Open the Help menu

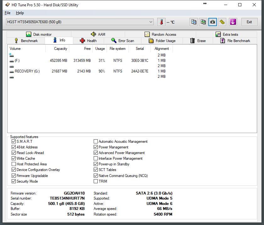point(20,13)
